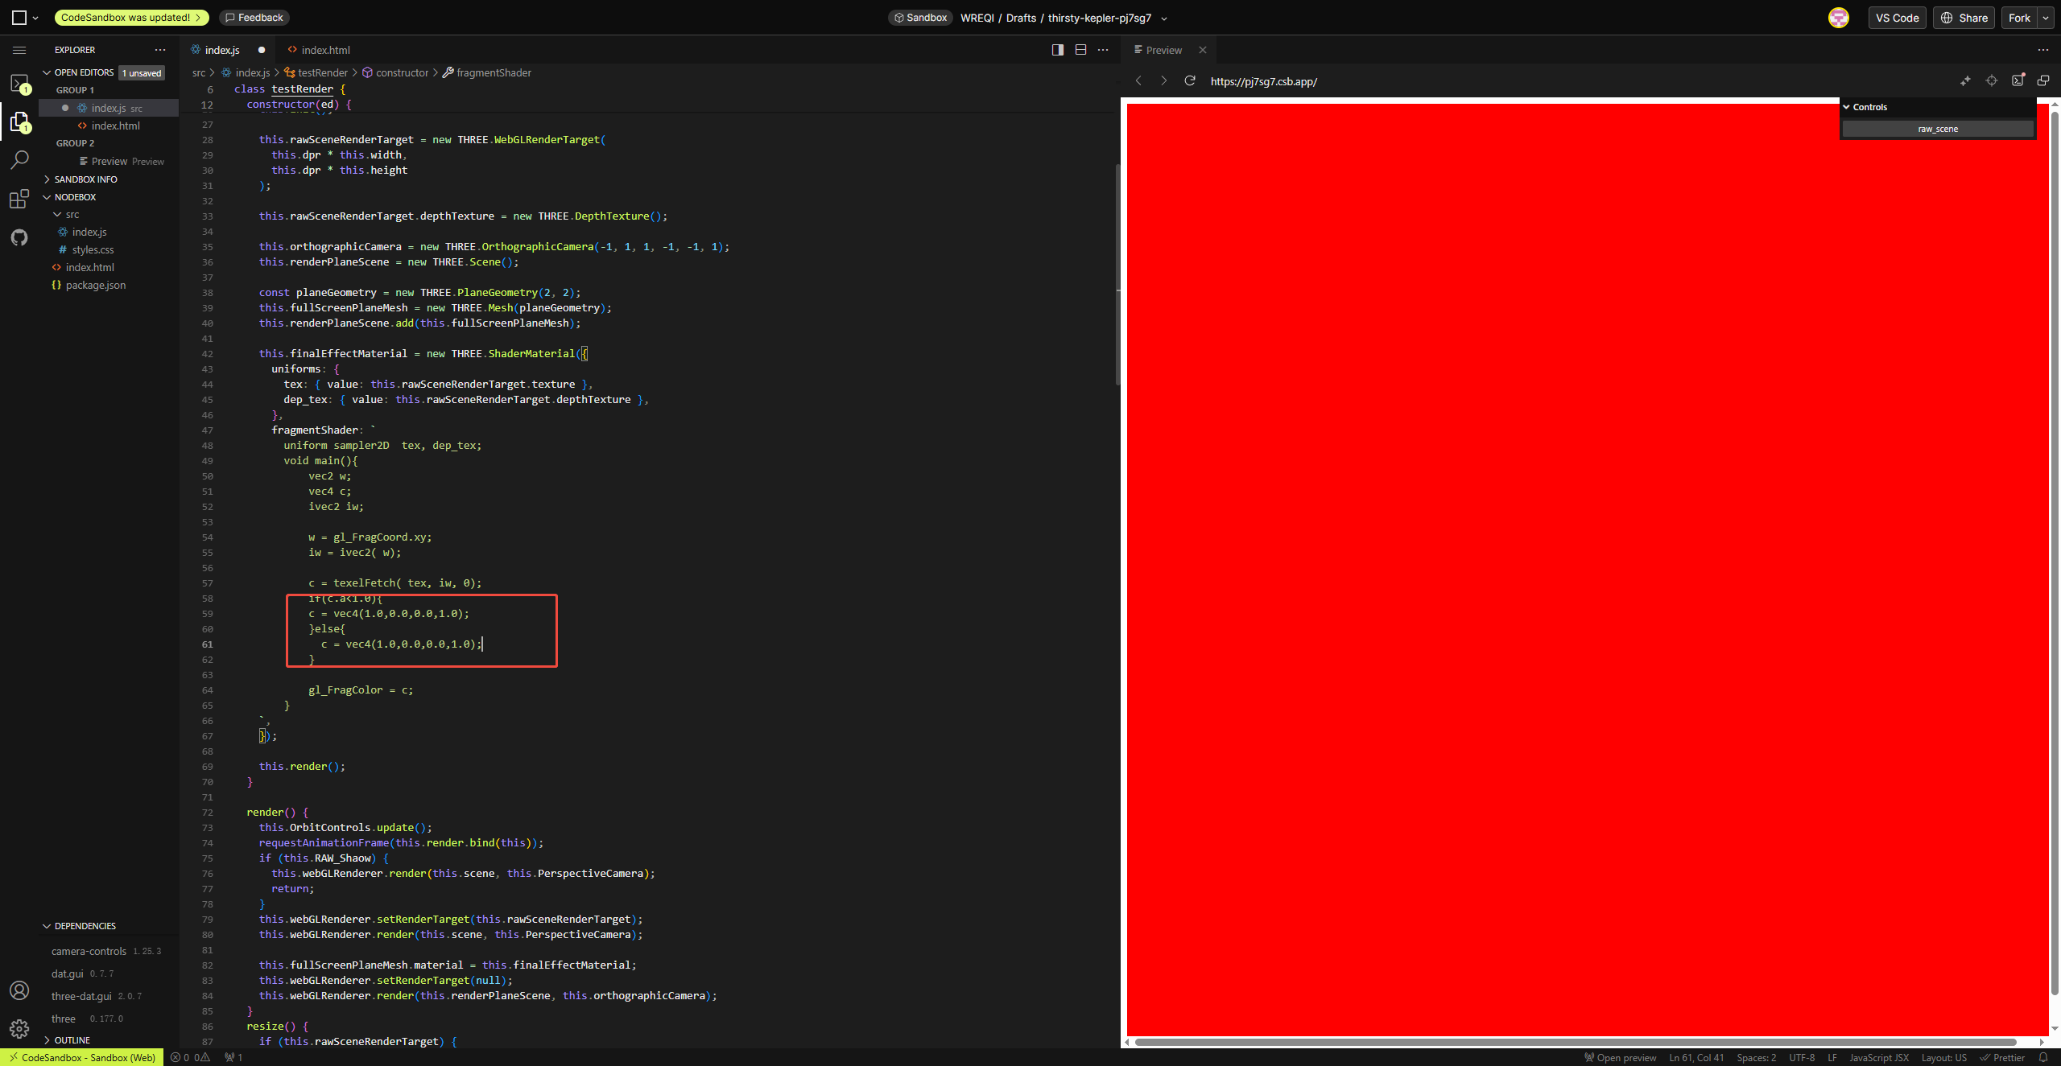
Task: Click the preview magic wand icon
Action: (1965, 80)
